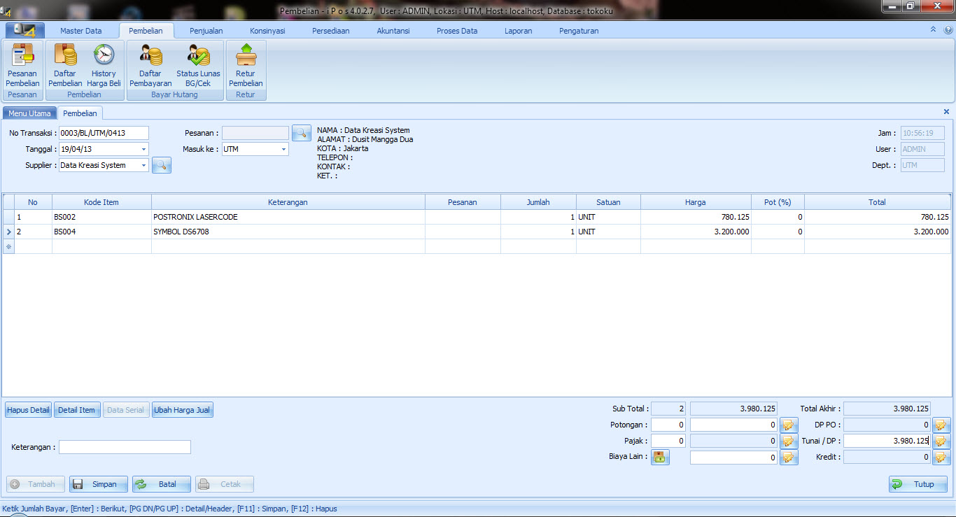Click the Ubah Harga Jual button
Screen dimensions: 956x517
(183, 410)
